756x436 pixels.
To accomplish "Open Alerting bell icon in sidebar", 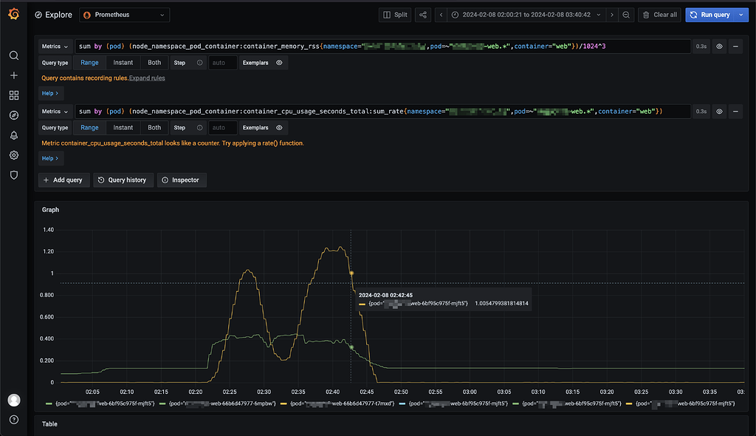I will point(13,135).
